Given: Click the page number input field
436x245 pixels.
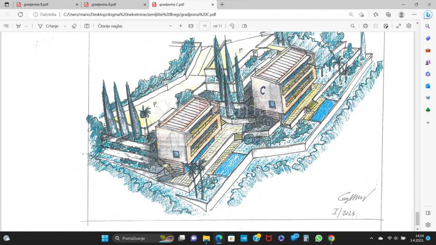Looking at the screenshot, I should [x=205, y=26].
